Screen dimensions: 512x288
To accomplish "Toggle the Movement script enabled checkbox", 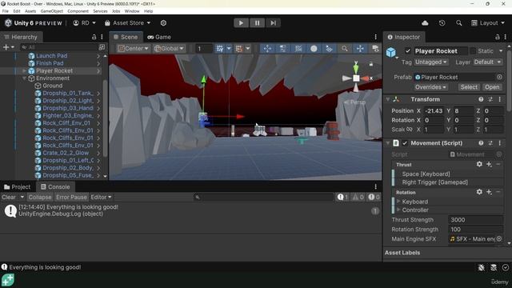I will click(x=405, y=143).
